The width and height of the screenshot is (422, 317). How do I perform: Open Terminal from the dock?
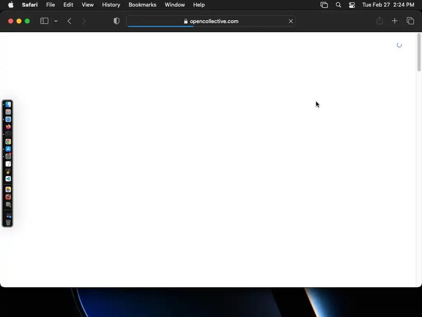8,134
